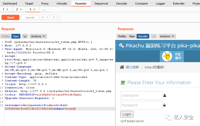Open the Intruder tab

click(62, 4)
